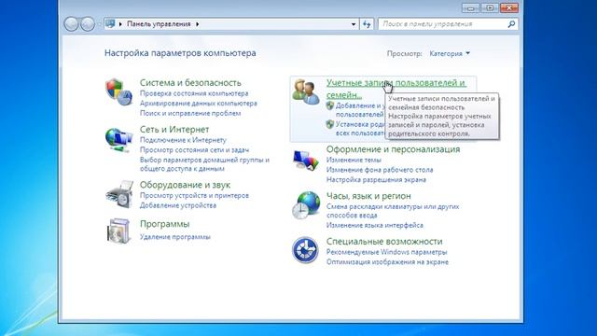
Task: Open Оборудование и звук category
Action: pyautogui.click(x=185, y=185)
